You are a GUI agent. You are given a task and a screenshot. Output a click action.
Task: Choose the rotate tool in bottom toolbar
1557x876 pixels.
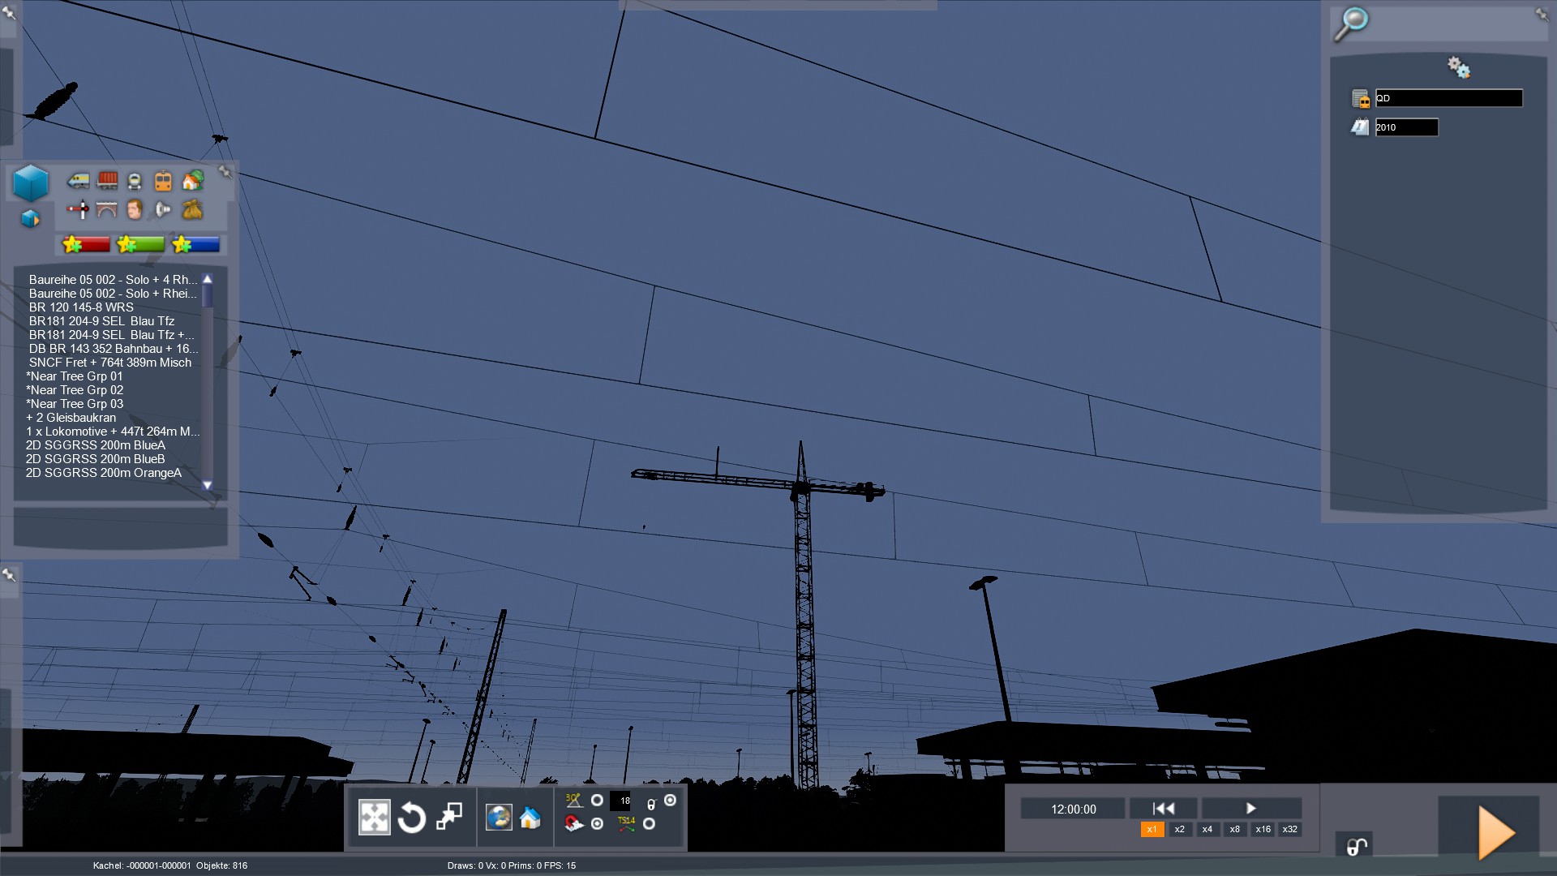(x=412, y=818)
